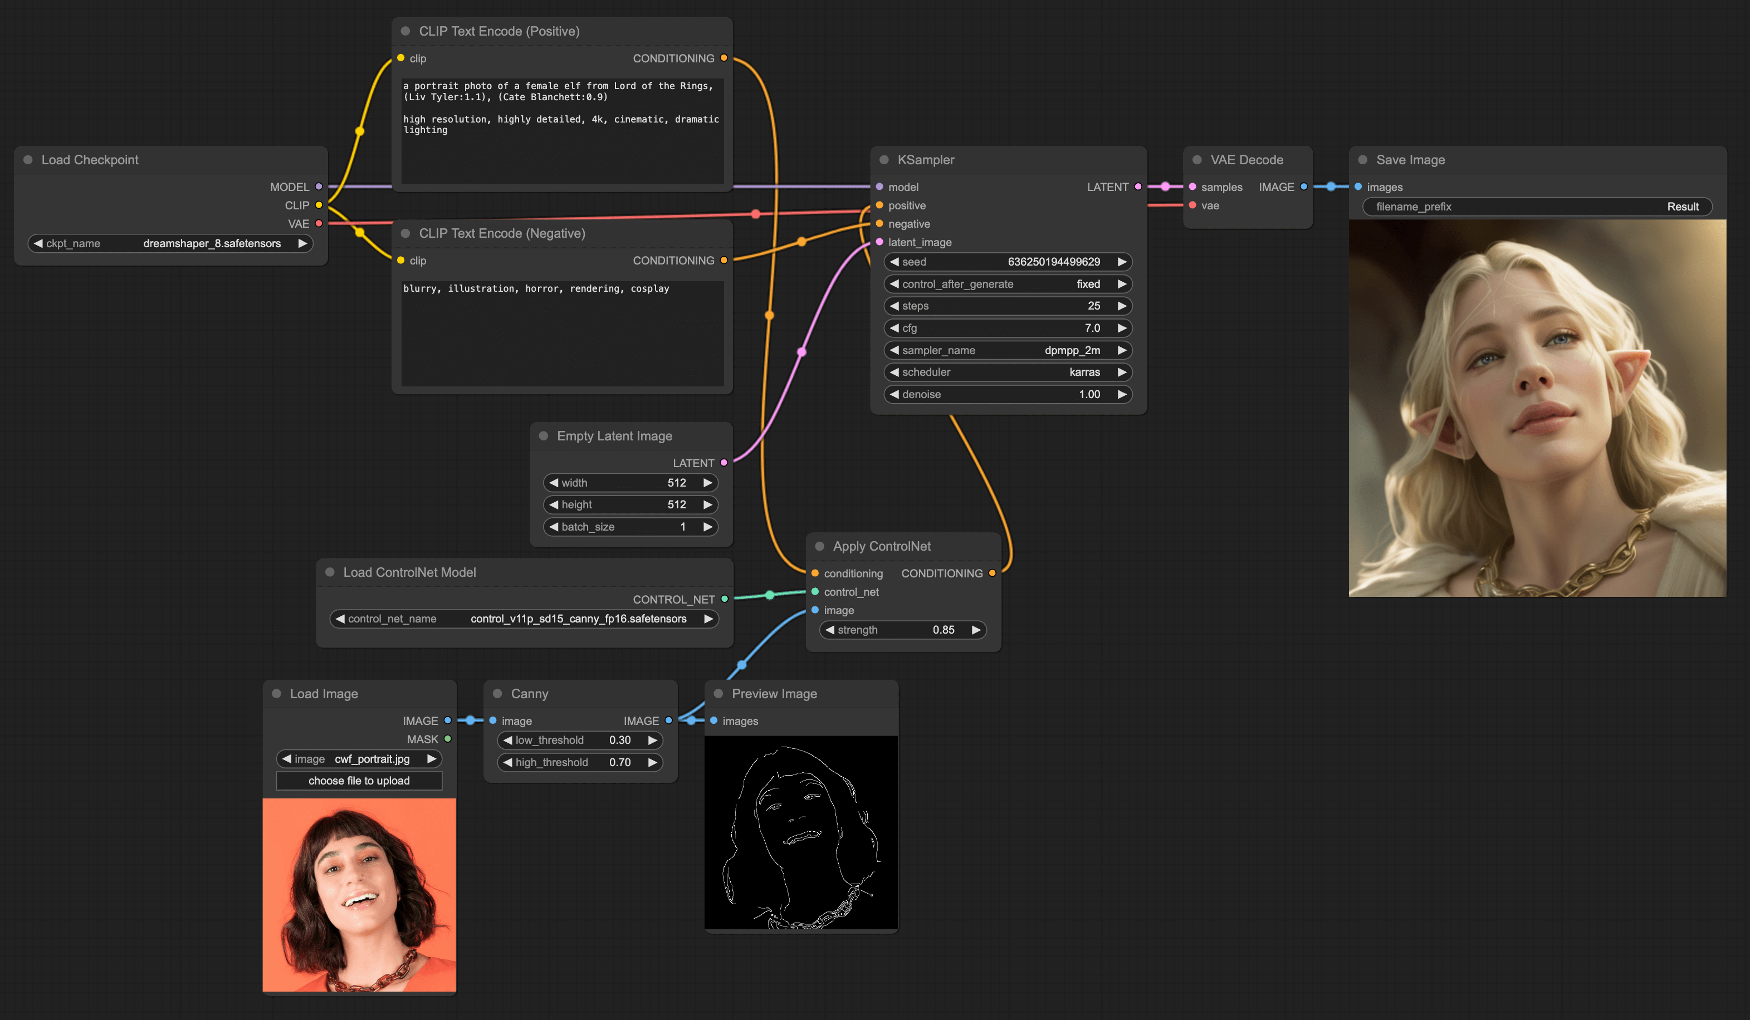This screenshot has width=1750, height=1020.
Task: Open the ckpt_name dreamshaper_8 dropdown
Action: pyautogui.click(x=212, y=243)
